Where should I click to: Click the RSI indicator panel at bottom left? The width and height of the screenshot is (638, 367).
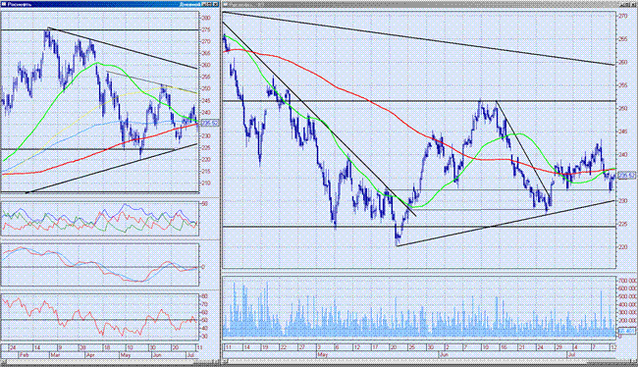[100, 317]
